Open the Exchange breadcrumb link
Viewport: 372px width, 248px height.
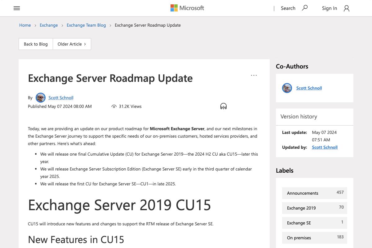pyautogui.click(x=49, y=25)
